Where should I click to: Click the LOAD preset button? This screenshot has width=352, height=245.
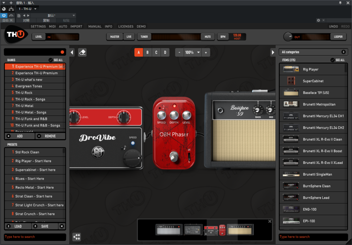coord(18,226)
